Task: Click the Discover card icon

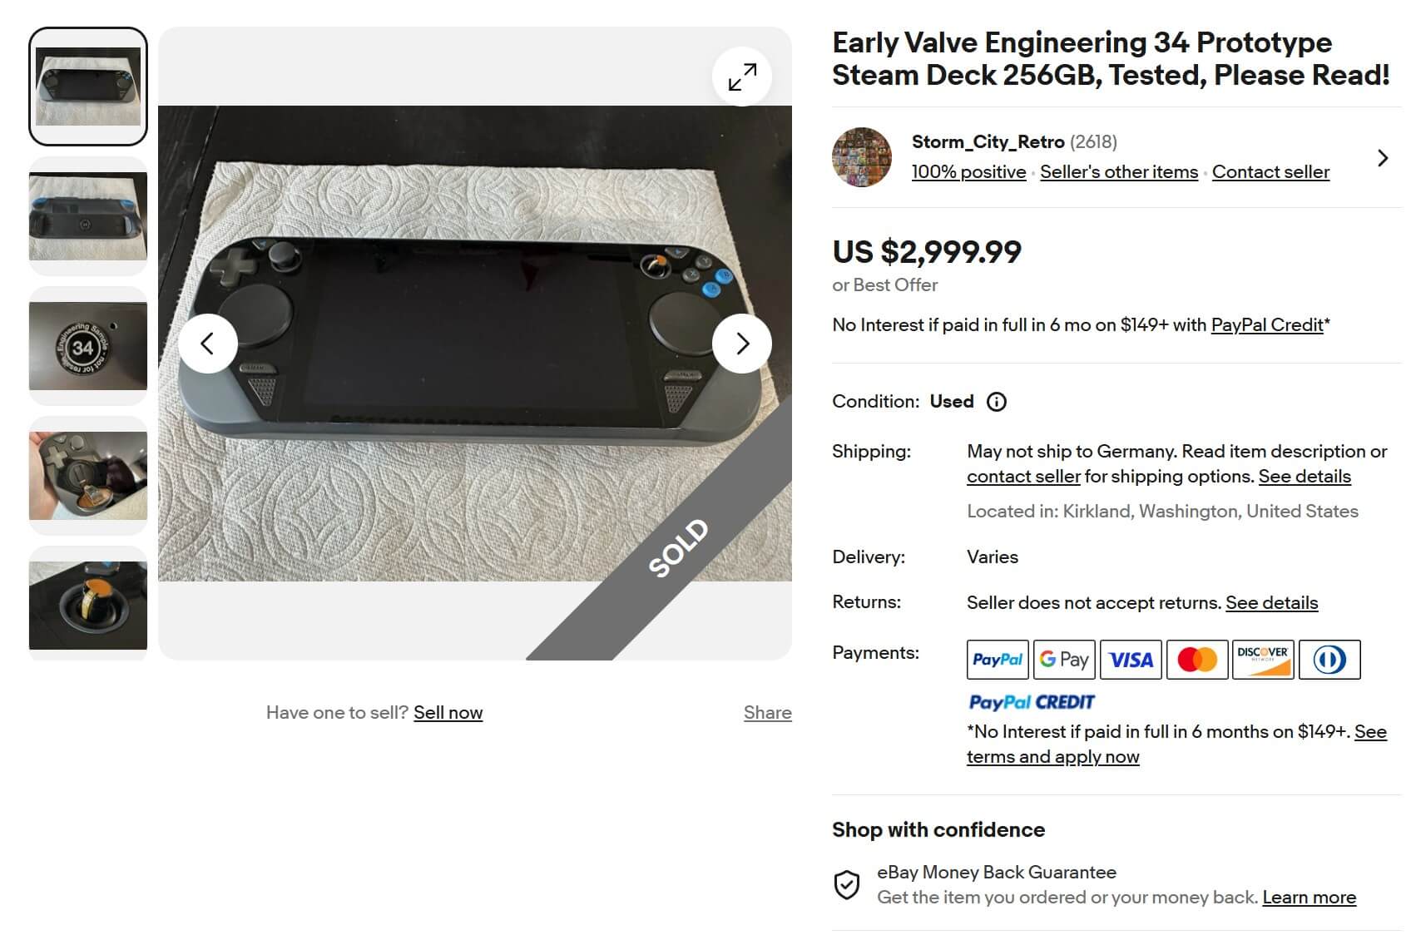Action: [1262, 660]
